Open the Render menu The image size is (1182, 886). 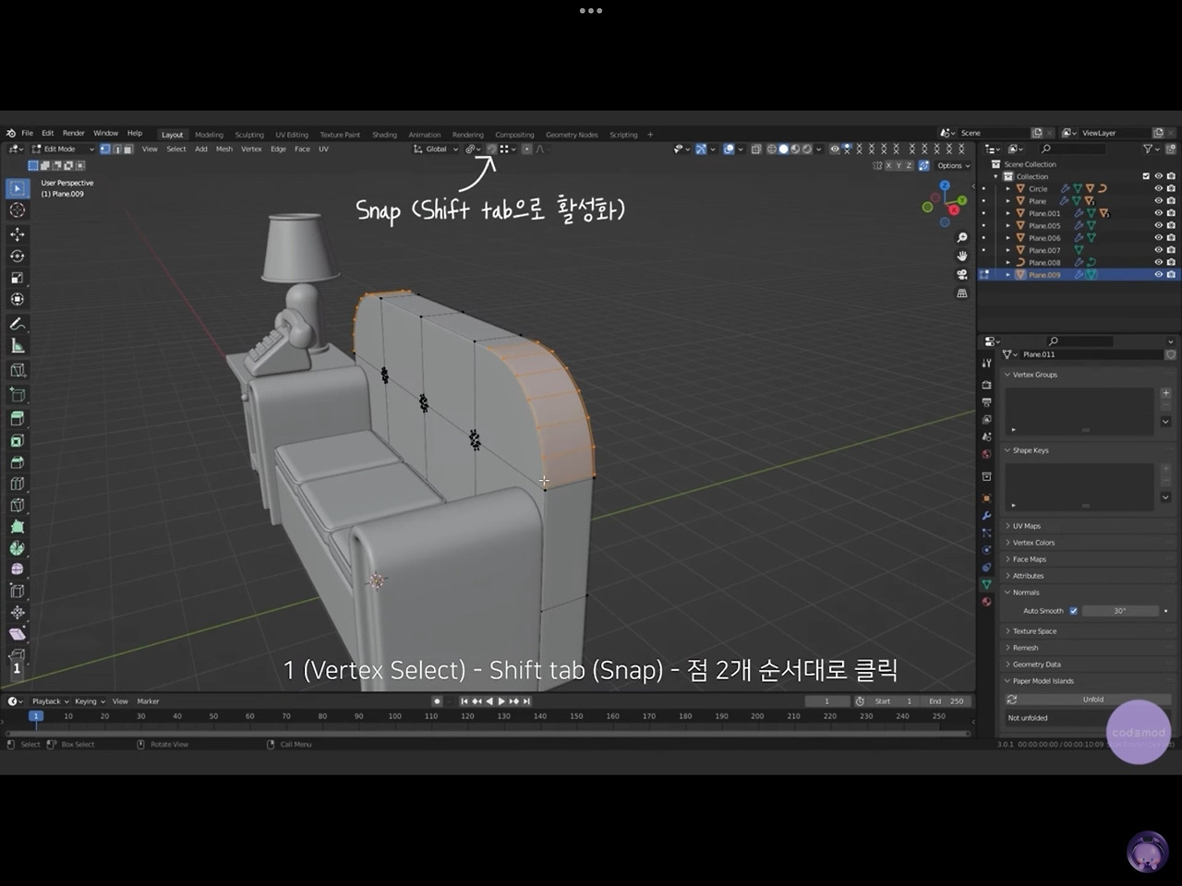pos(73,133)
